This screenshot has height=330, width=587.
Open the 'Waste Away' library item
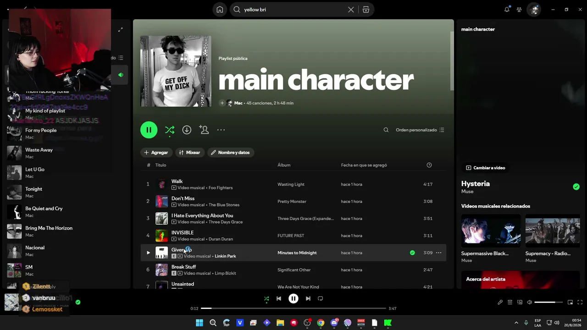66,153
